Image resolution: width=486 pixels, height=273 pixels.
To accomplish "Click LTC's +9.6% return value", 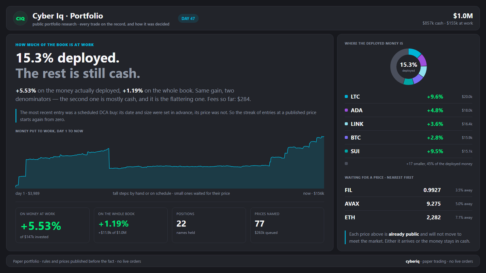I will (435, 97).
